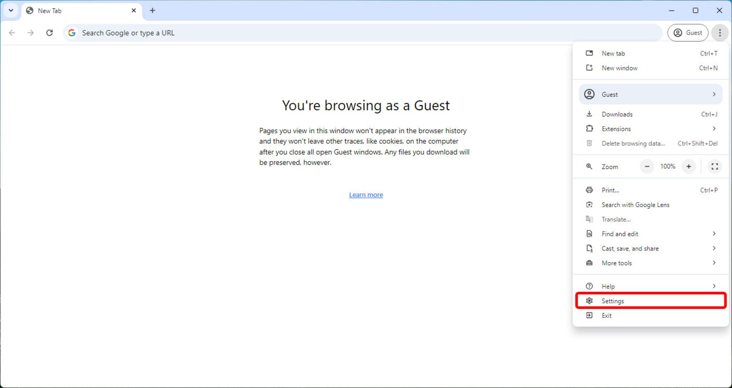Close the New Tab tab

click(134, 11)
